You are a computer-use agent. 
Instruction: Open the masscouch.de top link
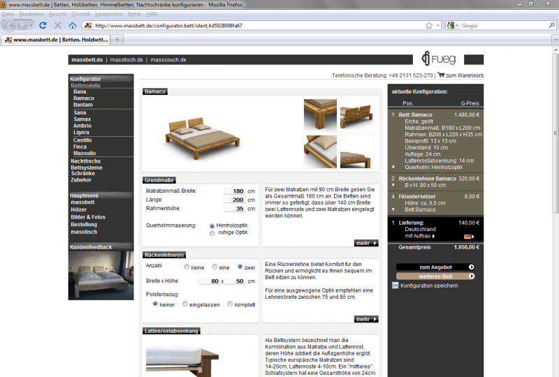(x=168, y=59)
